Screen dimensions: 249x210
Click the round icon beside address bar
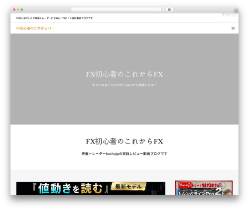[169, 10]
